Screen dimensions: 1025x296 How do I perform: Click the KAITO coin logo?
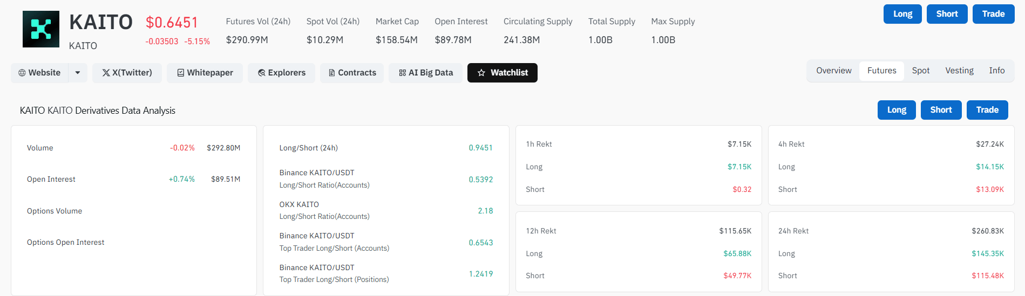tap(41, 29)
